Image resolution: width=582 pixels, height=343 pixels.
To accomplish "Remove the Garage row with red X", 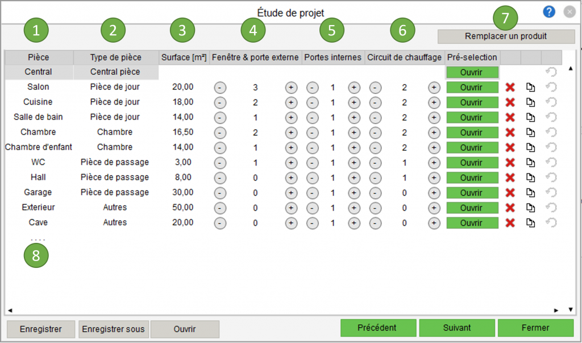I will 510,193.
